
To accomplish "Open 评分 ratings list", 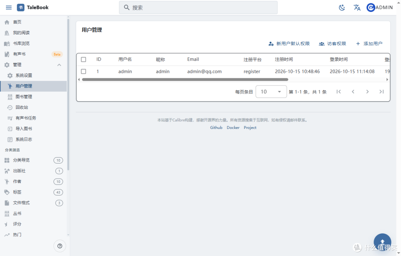I will (x=33, y=224).
